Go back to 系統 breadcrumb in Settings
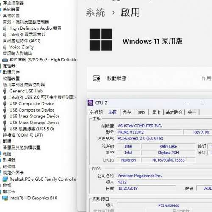212x212 pixels. point(95,12)
